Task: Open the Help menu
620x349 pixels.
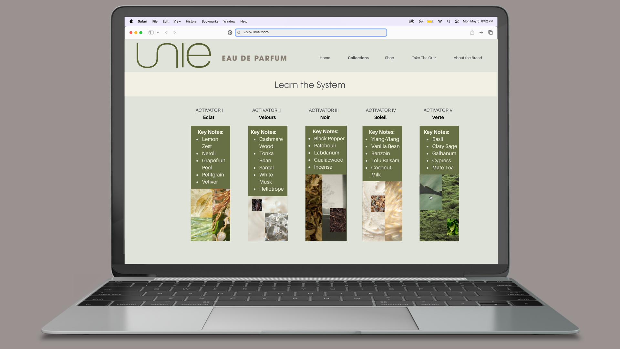Action: [244, 21]
